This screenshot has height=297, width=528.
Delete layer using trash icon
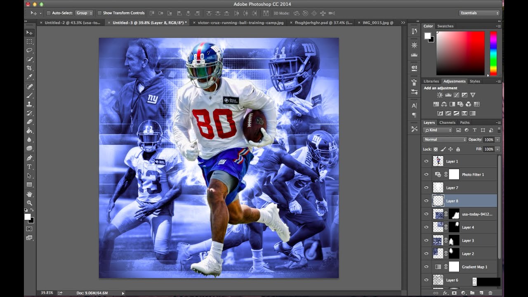tap(490, 293)
